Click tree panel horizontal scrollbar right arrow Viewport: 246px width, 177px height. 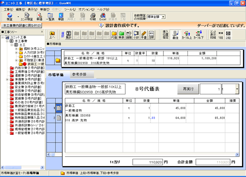[42, 168]
